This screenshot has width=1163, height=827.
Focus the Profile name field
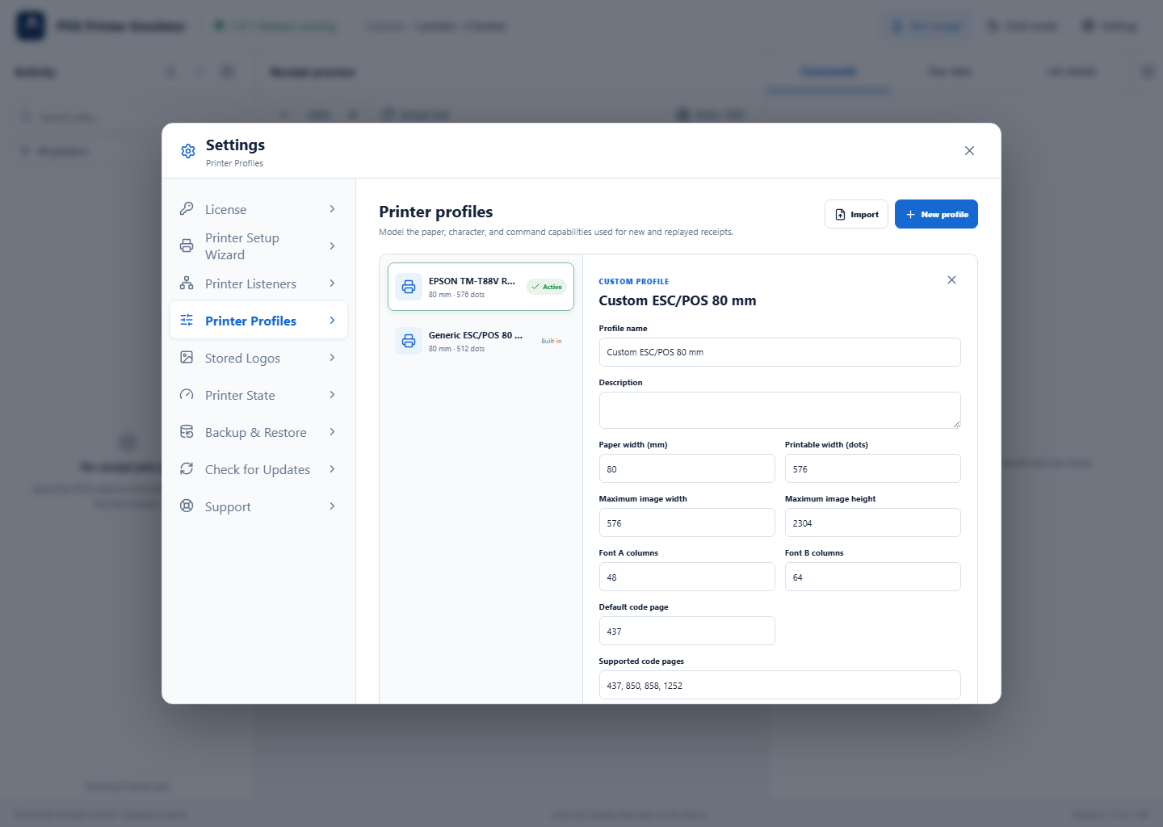click(779, 352)
